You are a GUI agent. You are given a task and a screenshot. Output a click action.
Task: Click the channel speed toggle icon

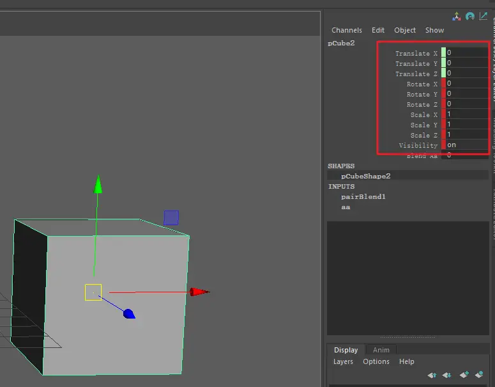tap(470, 17)
